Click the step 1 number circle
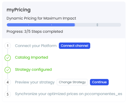Viewport: 129px width, 103px height. [8, 46]
